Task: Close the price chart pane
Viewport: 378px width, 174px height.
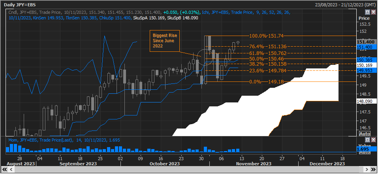Action: [373, 12]
